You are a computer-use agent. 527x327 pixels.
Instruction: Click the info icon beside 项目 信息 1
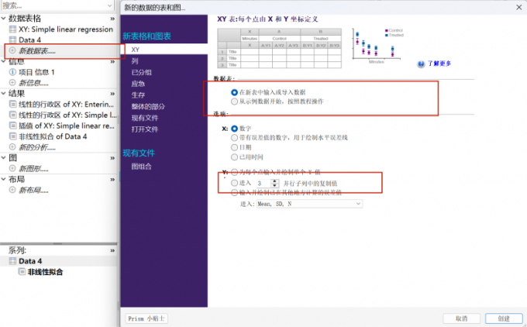pos(12,72)
